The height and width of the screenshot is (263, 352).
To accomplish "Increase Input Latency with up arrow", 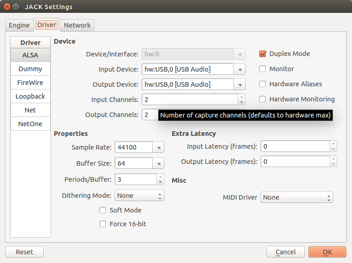I will (333, 144).
